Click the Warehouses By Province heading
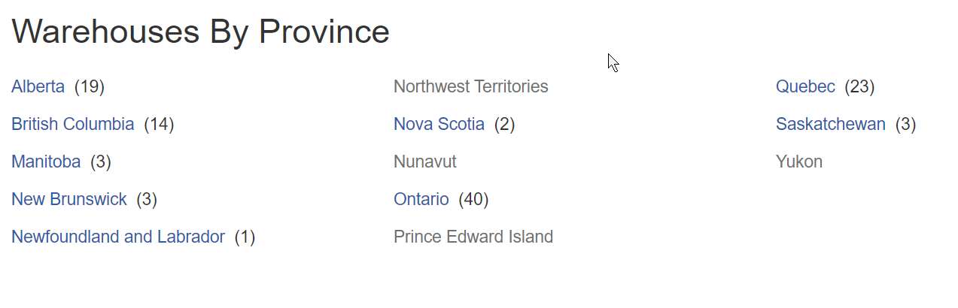958x308 pixels. tap(200, 32)
